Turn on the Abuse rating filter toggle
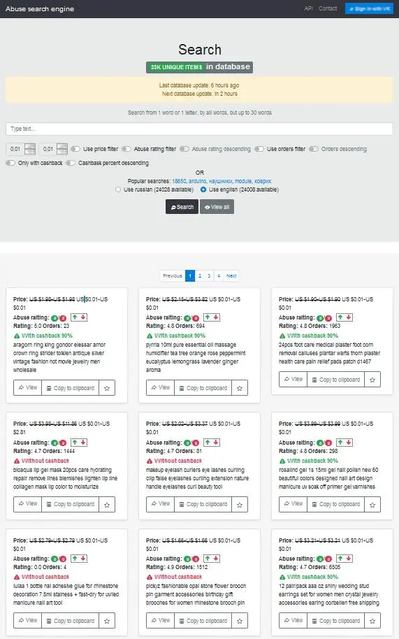Viewport: 399px width, 639px height. click(126, 149)
